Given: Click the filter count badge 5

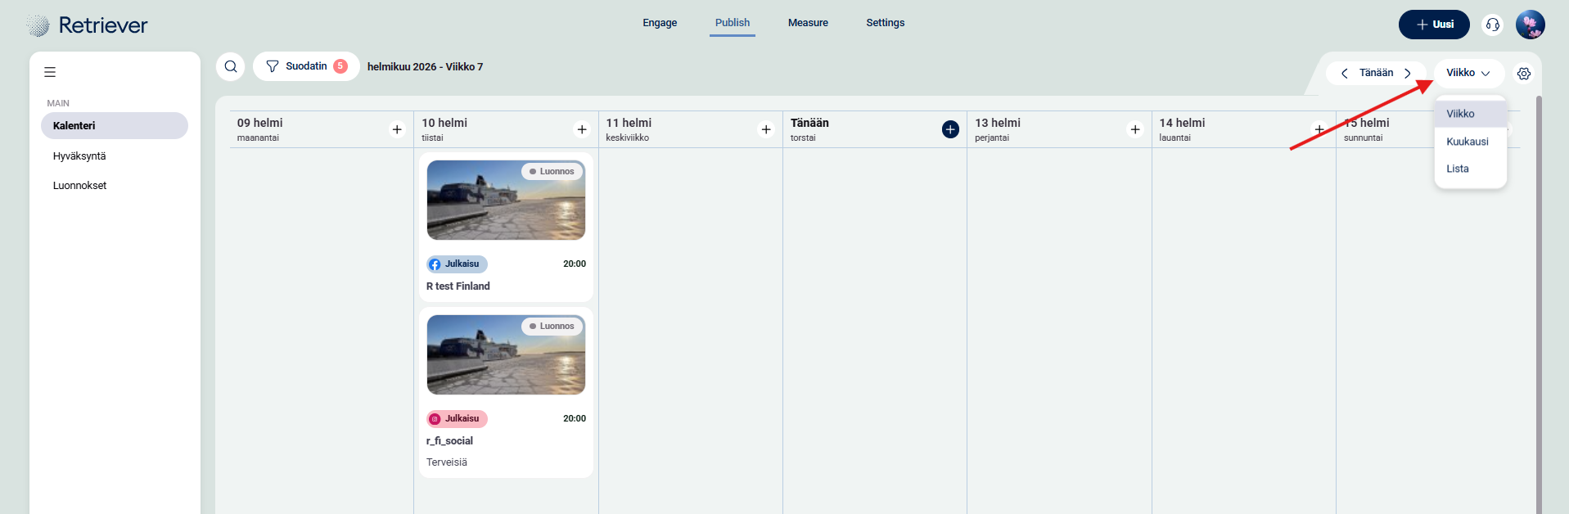Looking at the screenshot, I should pyautogui.click(x=340, y=66).
